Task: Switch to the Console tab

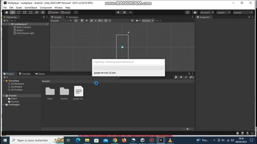Action: [25, 74]
